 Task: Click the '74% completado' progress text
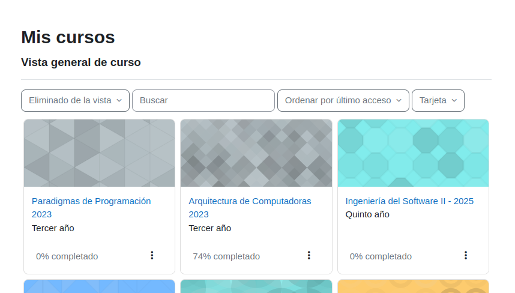[226, 256]
